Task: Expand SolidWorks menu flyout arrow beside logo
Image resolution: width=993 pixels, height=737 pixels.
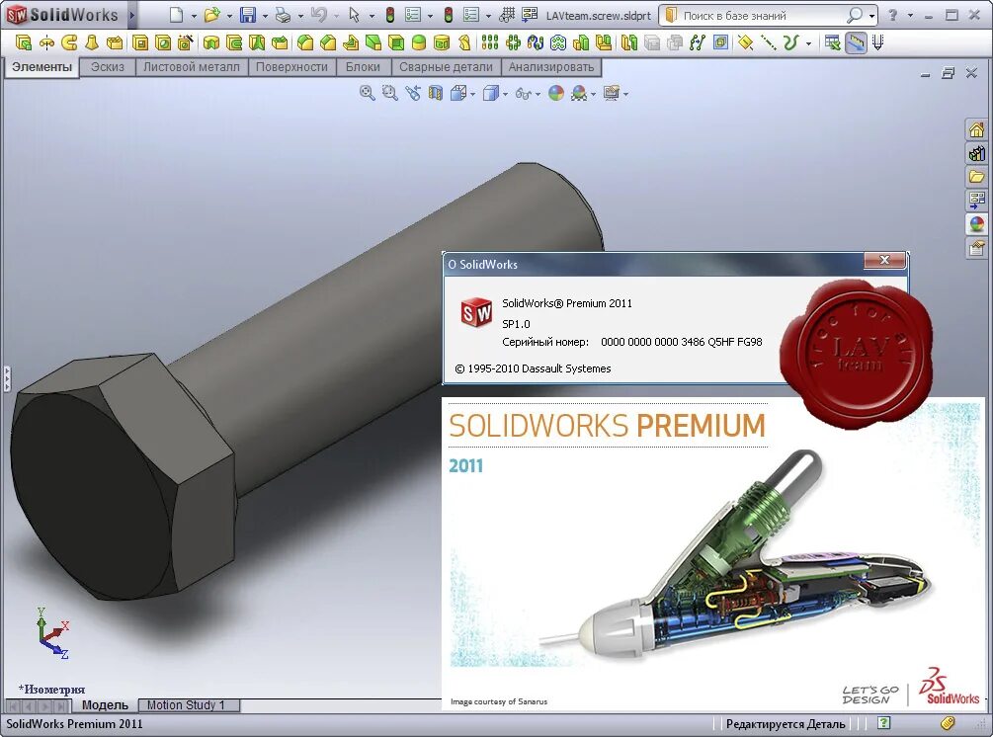Action: (x=131, y=15)
